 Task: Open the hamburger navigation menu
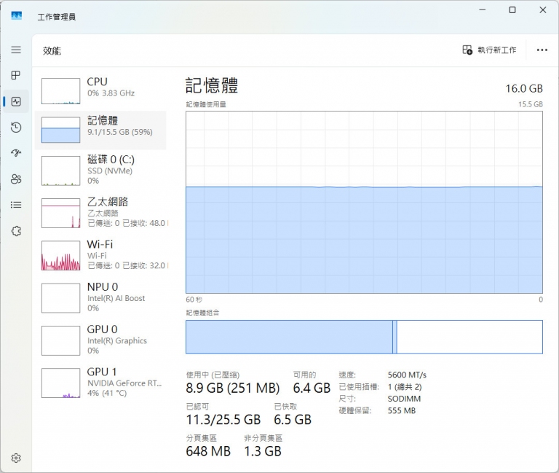tap(16, 50)
